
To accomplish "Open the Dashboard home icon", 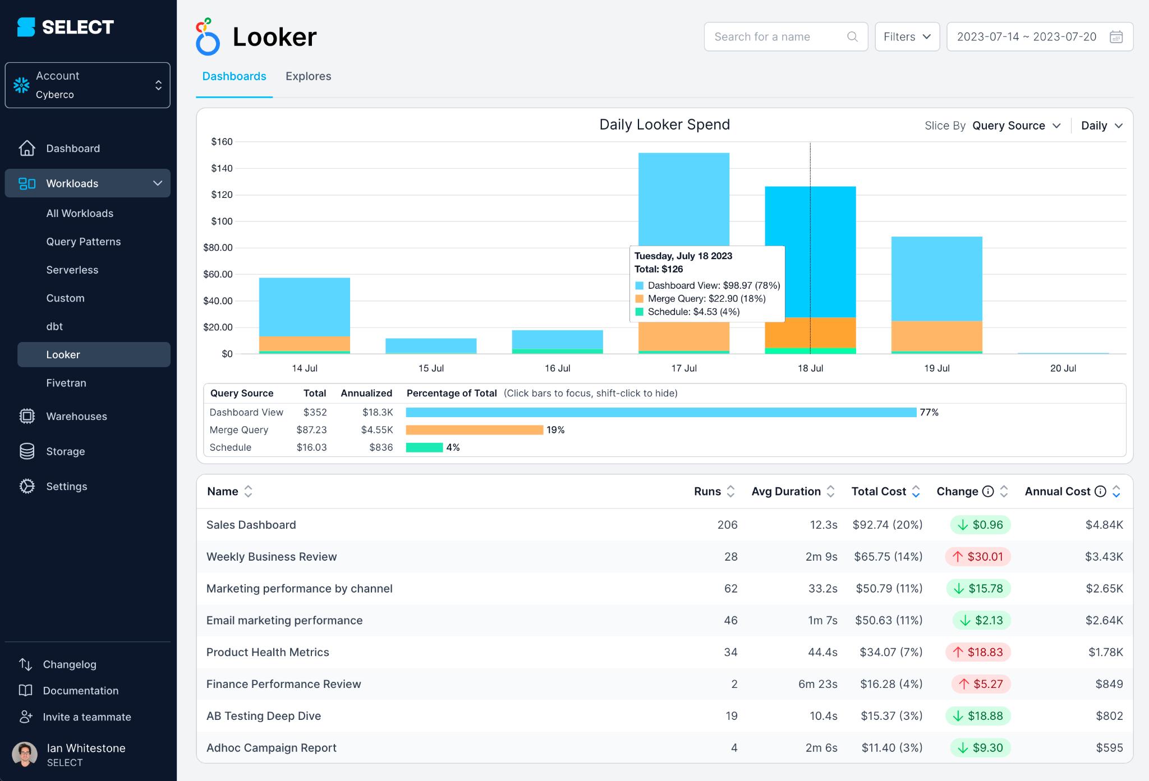I will click(27, 148).
